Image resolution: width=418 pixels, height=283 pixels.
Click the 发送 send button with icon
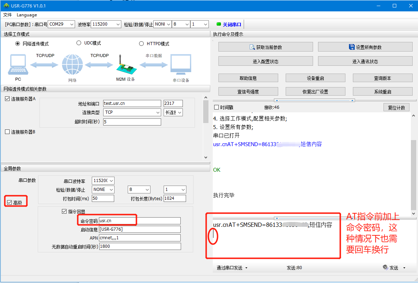(x=390, y=267)
